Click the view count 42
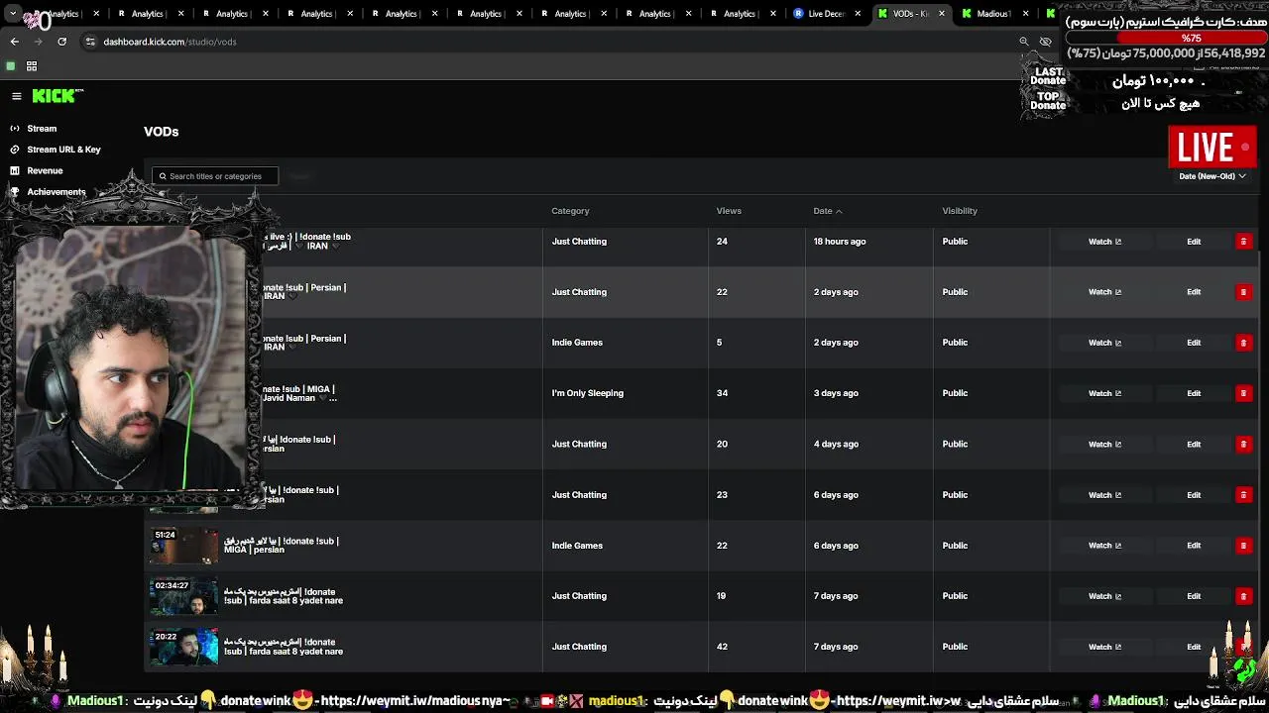This screenshot has height=713, width=1269. click(722, 647)
